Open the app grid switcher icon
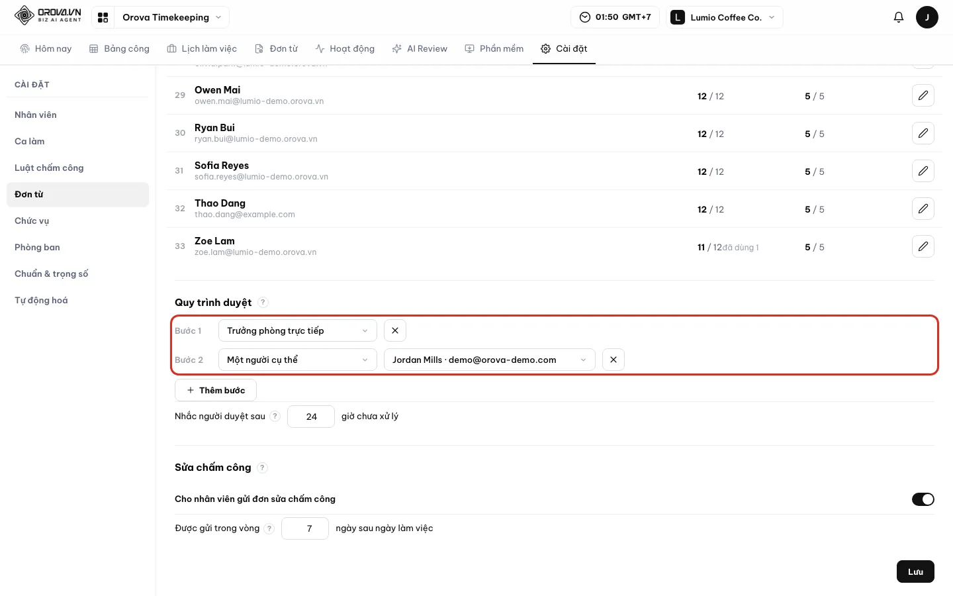 click(x=103, y=17)
